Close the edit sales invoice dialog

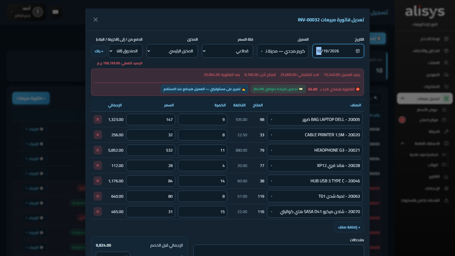point(96,20)
